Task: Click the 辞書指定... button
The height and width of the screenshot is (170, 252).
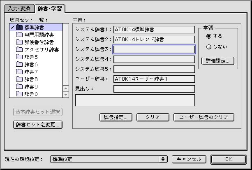Action: (116, 117)
